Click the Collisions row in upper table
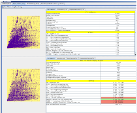This screenshot has width=137, height=113. click(x=90, y=24)
